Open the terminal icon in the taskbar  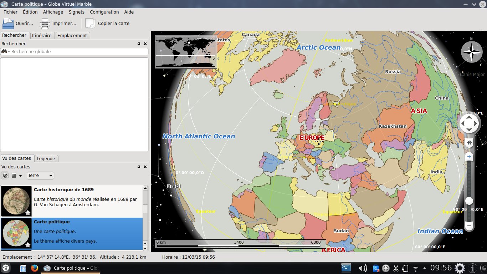[346, 268]
